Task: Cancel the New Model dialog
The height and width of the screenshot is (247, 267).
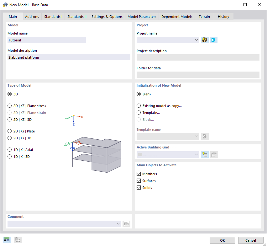Action: [251, 240]
